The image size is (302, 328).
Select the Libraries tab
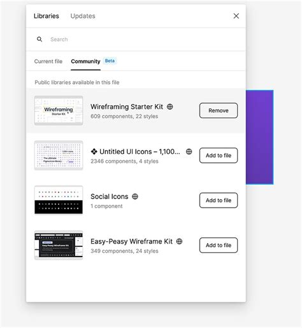(x=47, y=16)
